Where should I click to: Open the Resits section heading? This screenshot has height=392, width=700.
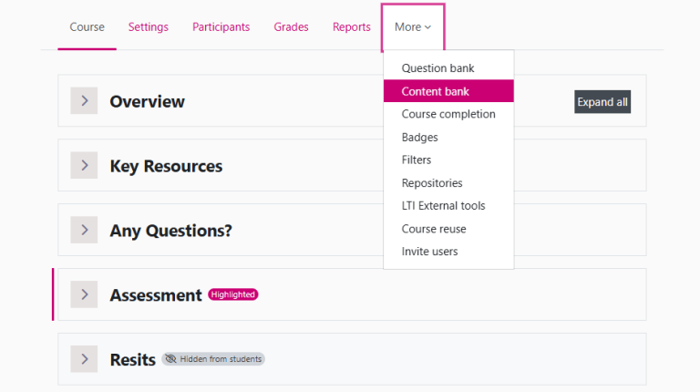pyautogui.click(x=132, y=360)
